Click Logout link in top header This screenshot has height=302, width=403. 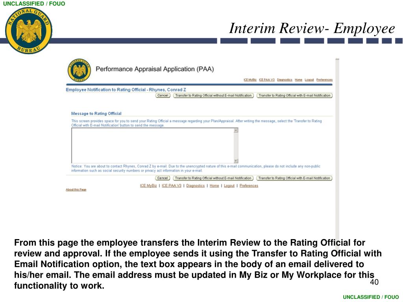(309, 80)
